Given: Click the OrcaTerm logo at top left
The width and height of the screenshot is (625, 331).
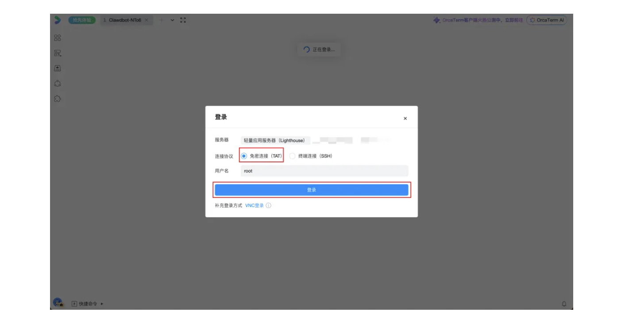Looking at the screenshot, I should tap(58, 19).
